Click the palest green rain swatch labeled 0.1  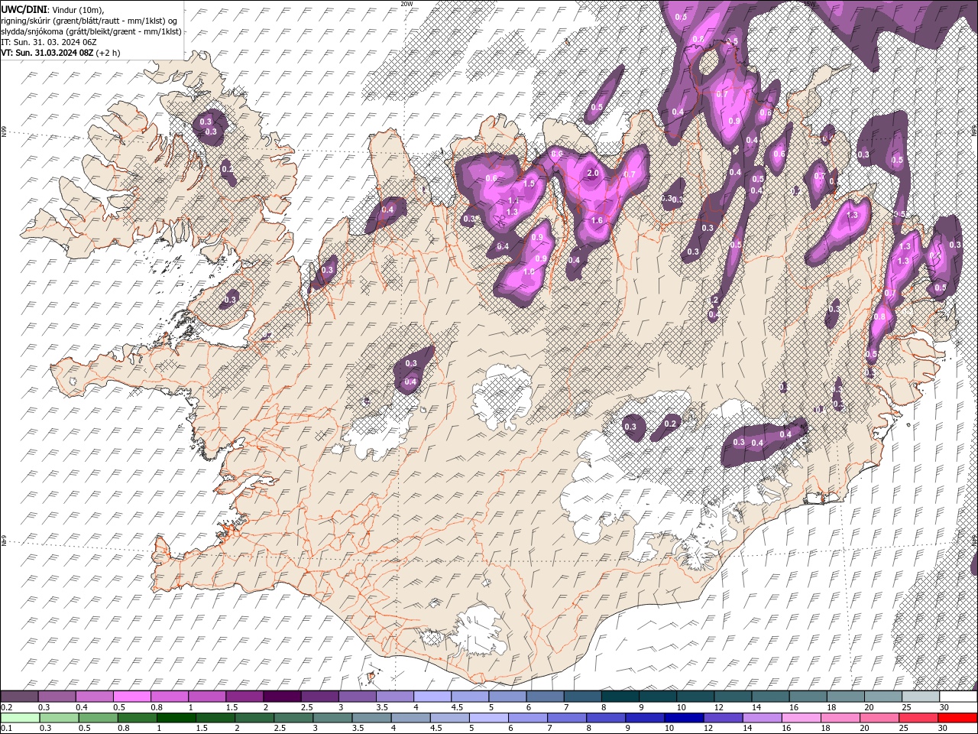click(20, 717)
